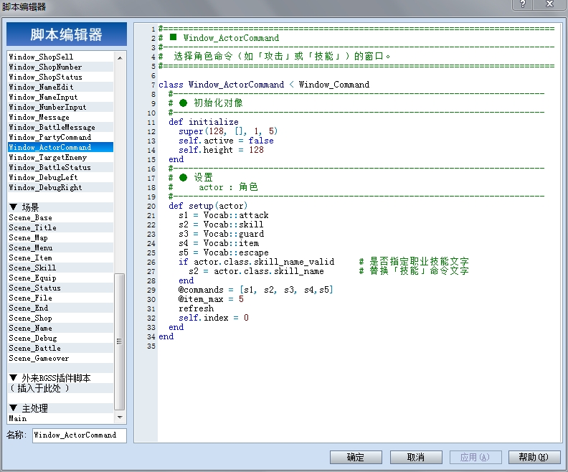Click the 应用(A) apply button

(x=475, y=457)
